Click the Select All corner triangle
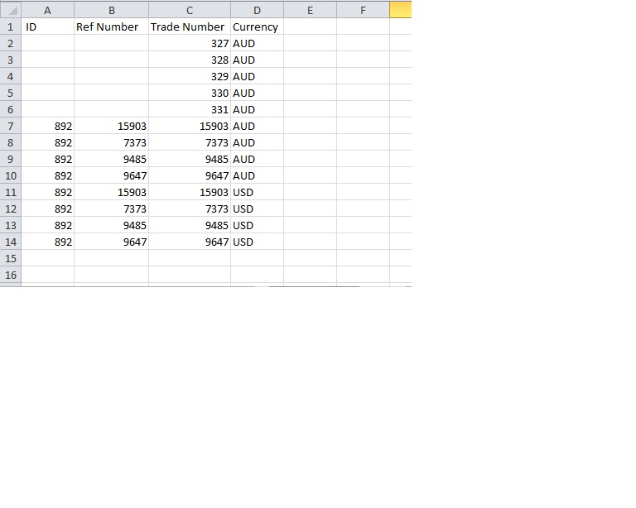 (x=10, y=10)
